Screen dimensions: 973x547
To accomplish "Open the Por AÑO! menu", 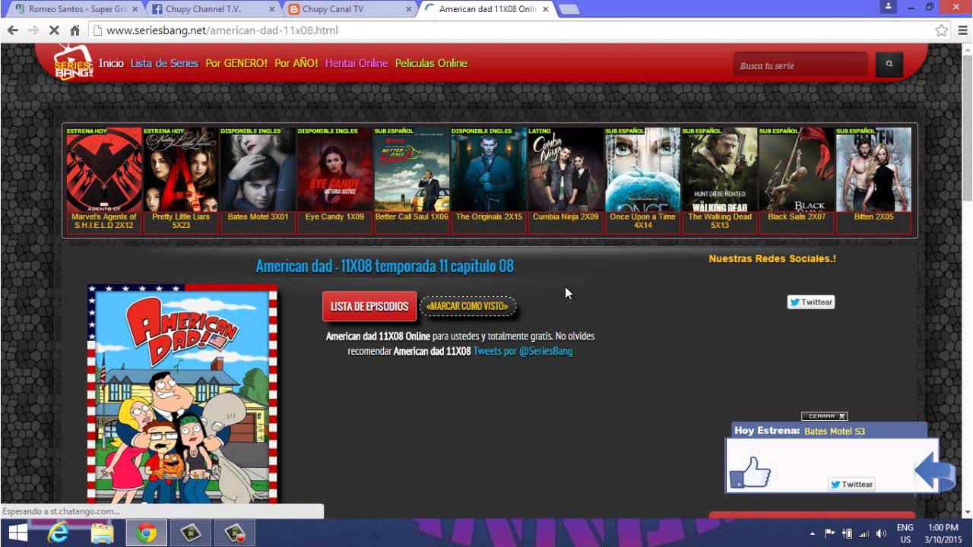I will [x=296, y=63].
